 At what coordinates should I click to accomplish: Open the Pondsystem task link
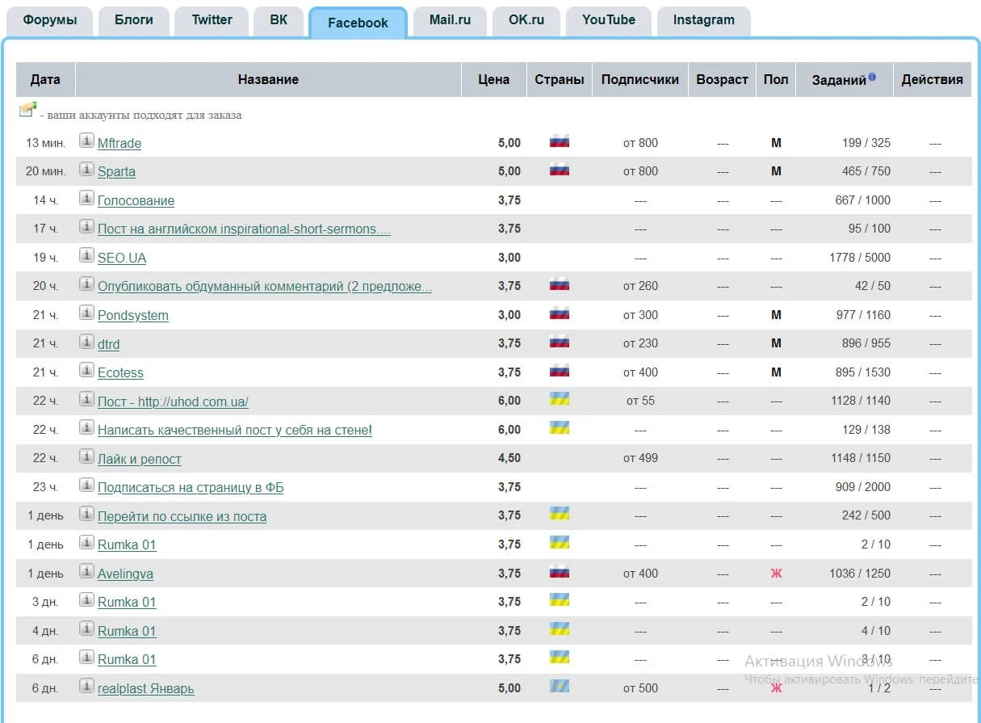(133, 315)
